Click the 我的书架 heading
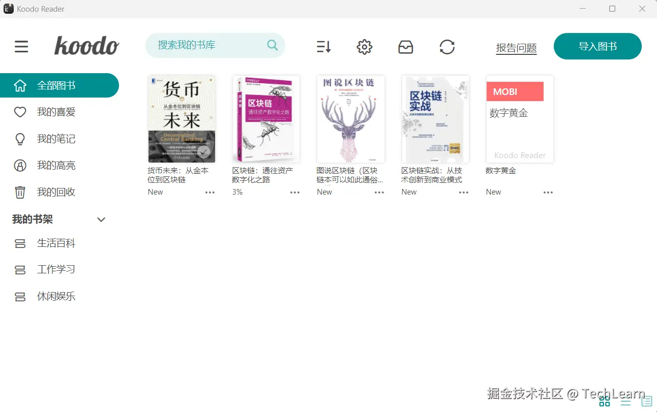Screen dimensions: 657x412 33,219
